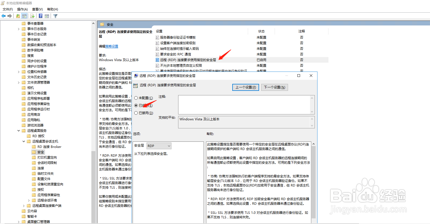The width and height of the screenshot is (430, 224).
Task: Click the Filter funnel toolbar icon
Action: 55,16
